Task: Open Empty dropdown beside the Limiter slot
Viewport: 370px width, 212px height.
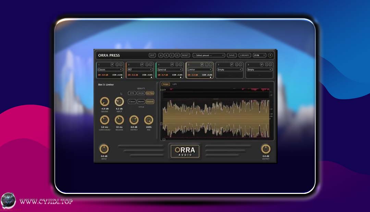Action: [230, 70]
